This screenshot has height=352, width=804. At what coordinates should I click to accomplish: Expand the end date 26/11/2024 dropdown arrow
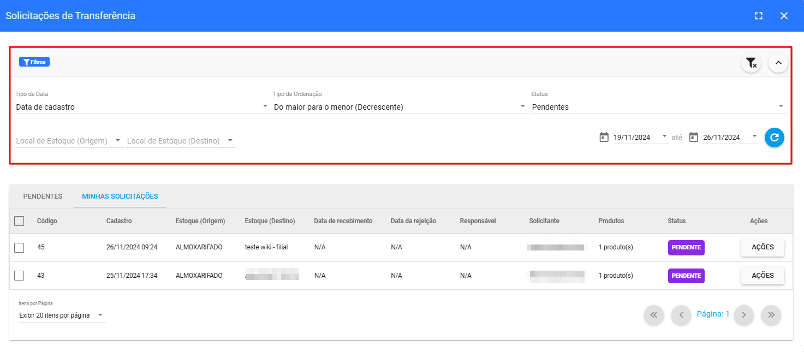click(754, 136)
